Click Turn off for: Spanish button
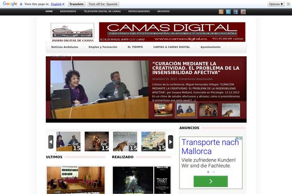Screen dimensions: 292x194 (x=103, y=4)
